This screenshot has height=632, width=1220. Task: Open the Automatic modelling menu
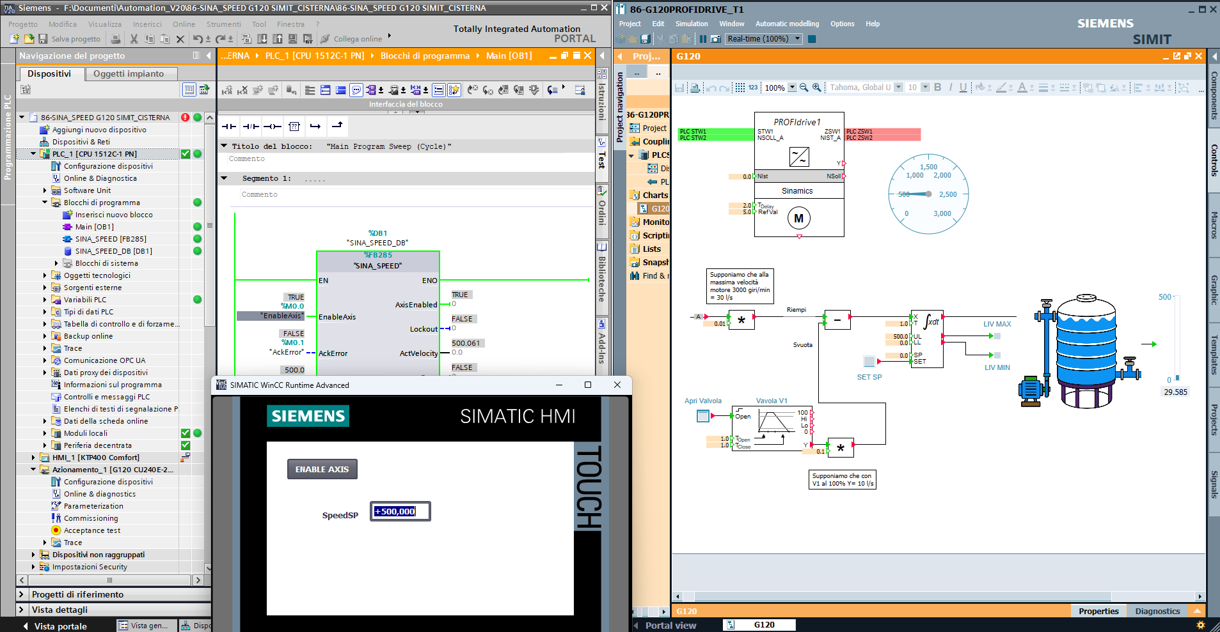pyautogui.click(x=787, y=24)
